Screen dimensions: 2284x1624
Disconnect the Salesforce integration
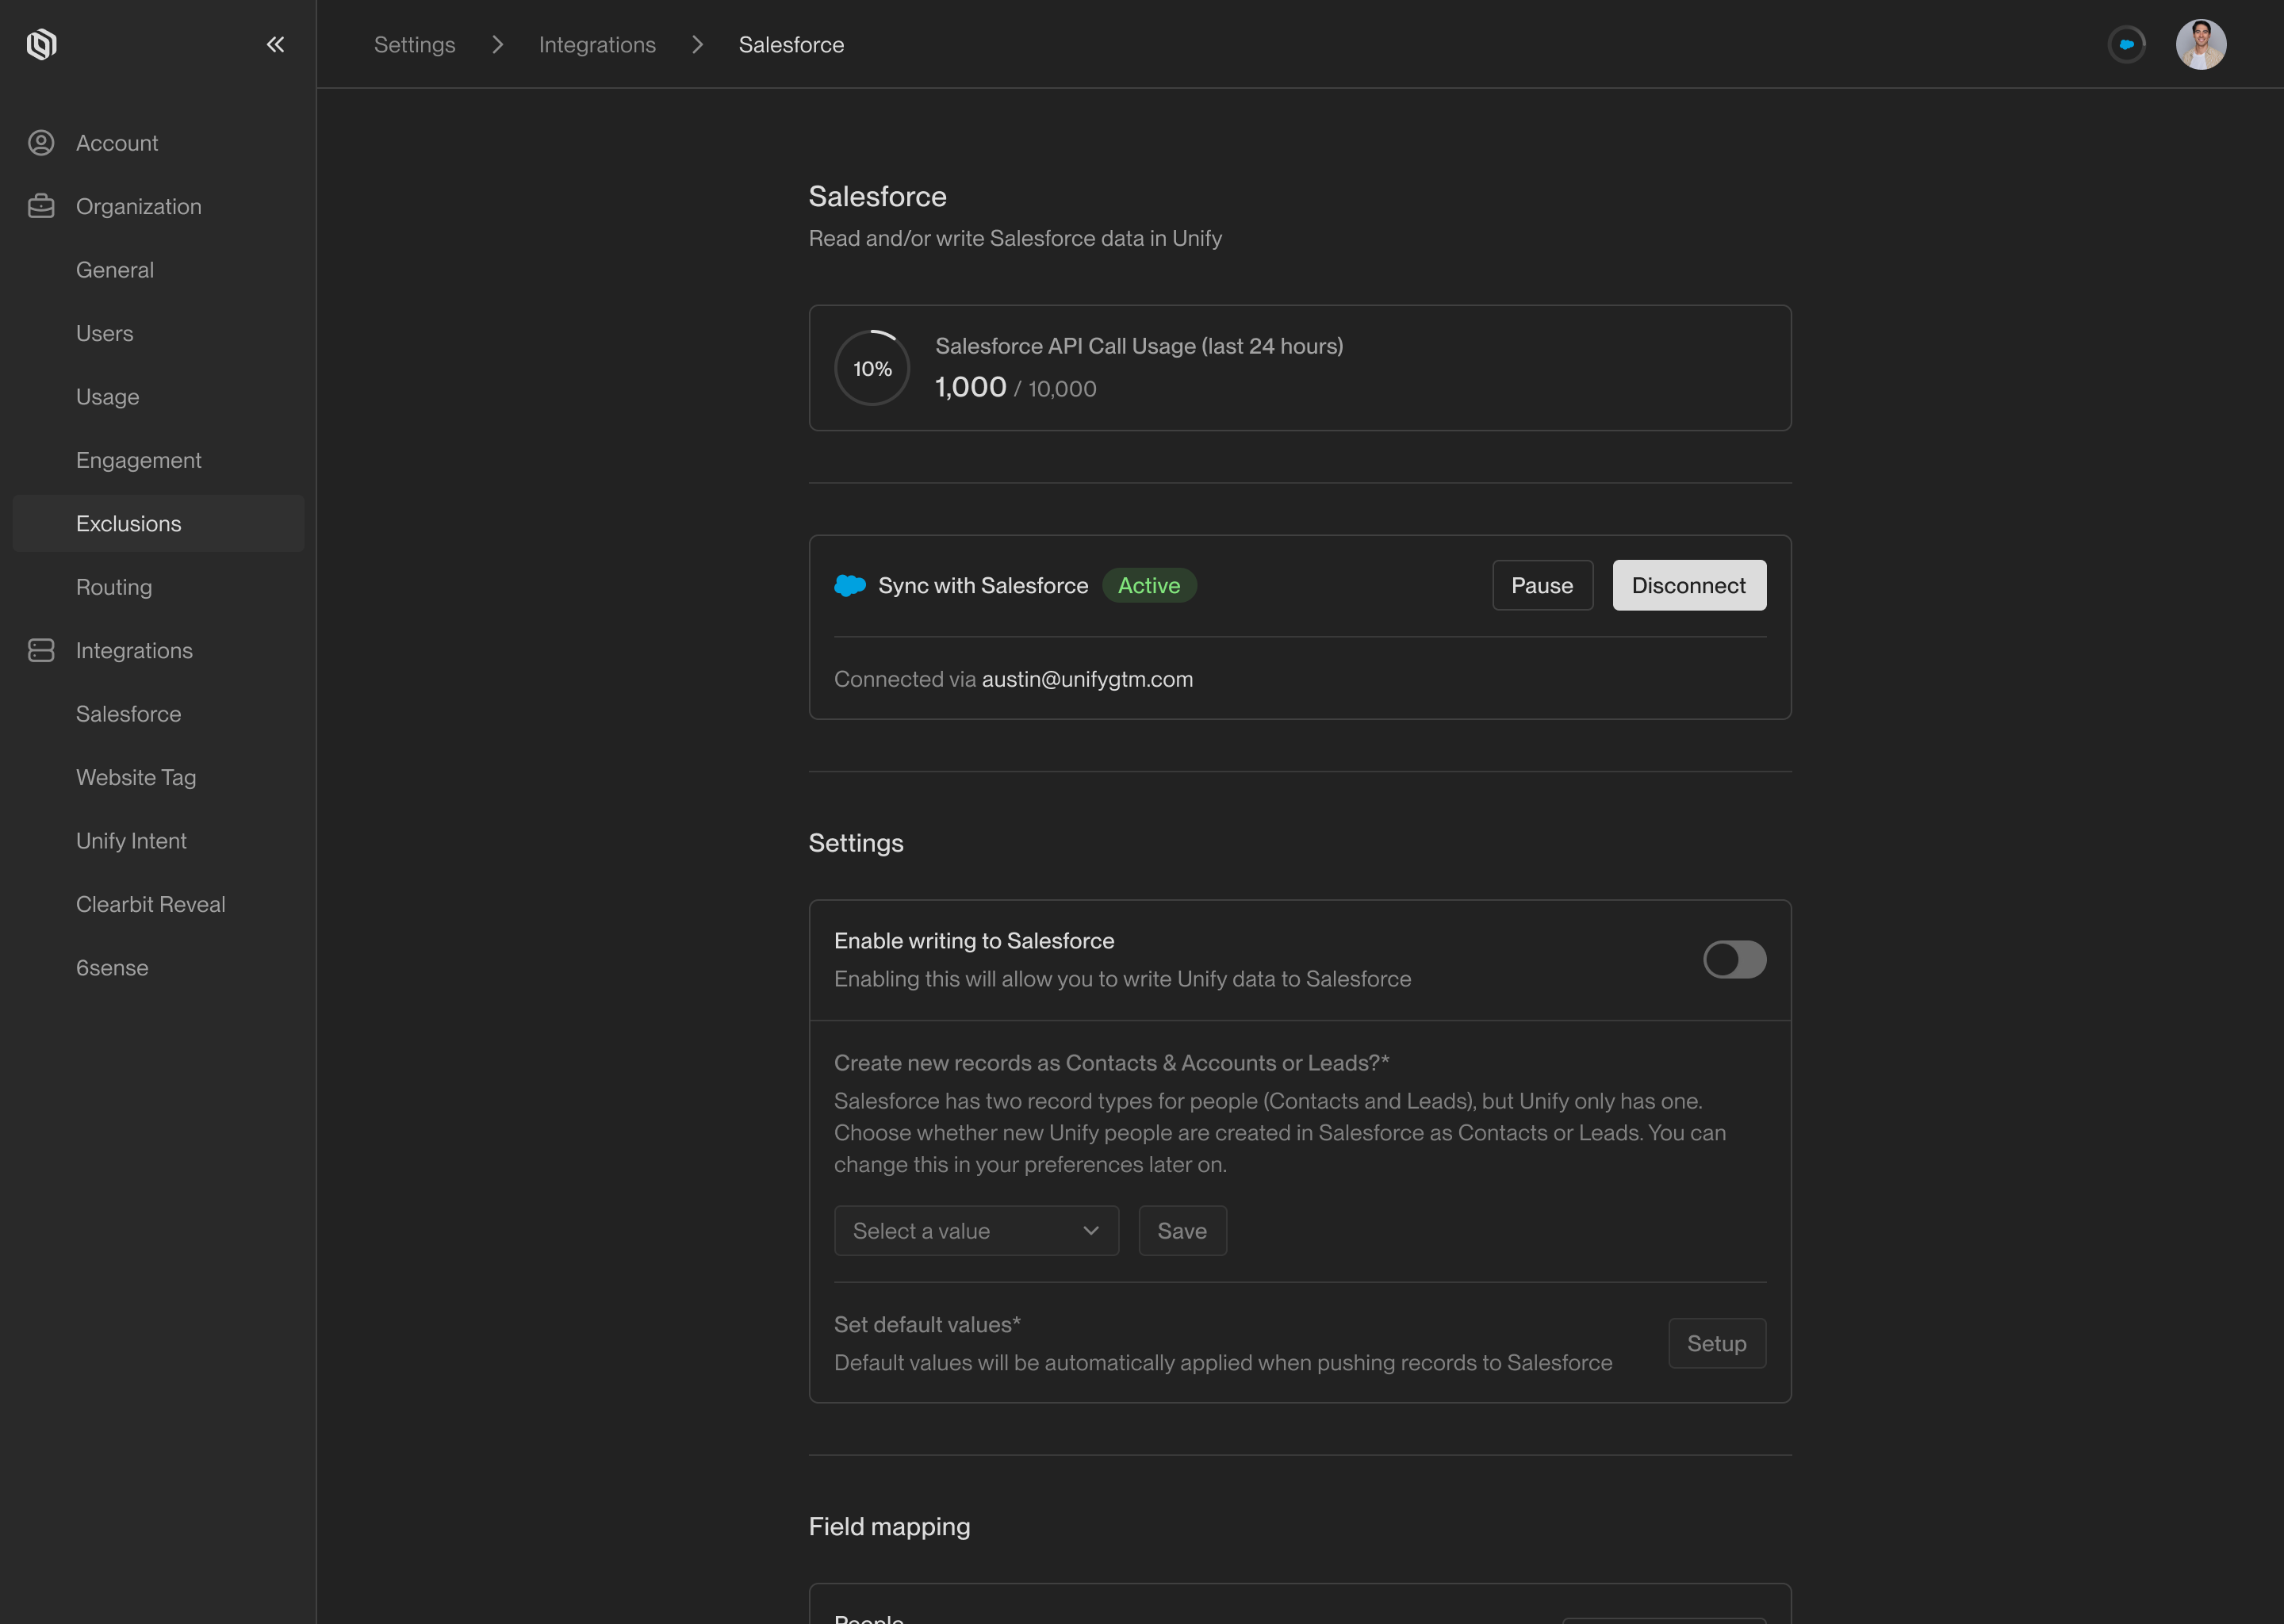(x=1688, y=585)
